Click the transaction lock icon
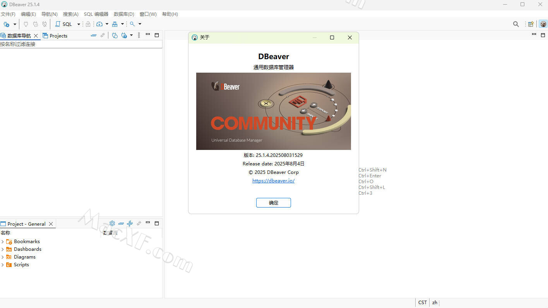The image size is (548, 308). click(x=88, y=24)
